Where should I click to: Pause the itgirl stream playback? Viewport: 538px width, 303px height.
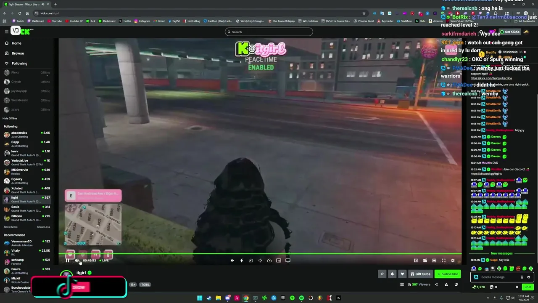[67, 260]
